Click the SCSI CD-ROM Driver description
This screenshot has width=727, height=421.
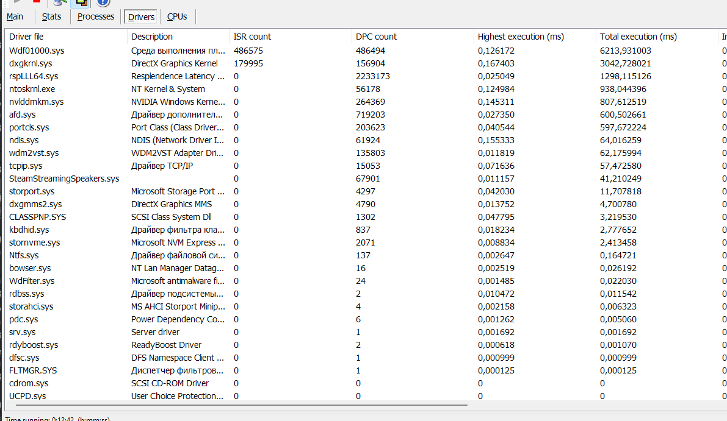click(x=170, y=383)
